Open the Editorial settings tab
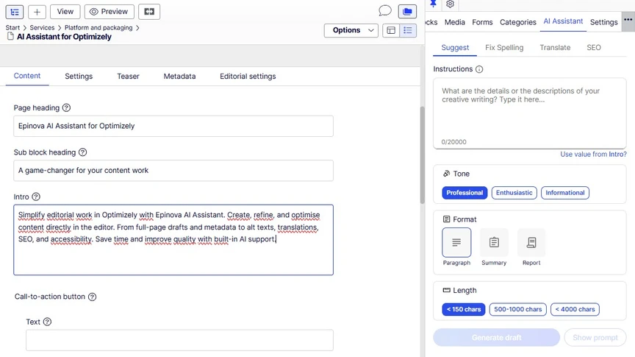Screen dimensions: 635x357 point(248,77)
